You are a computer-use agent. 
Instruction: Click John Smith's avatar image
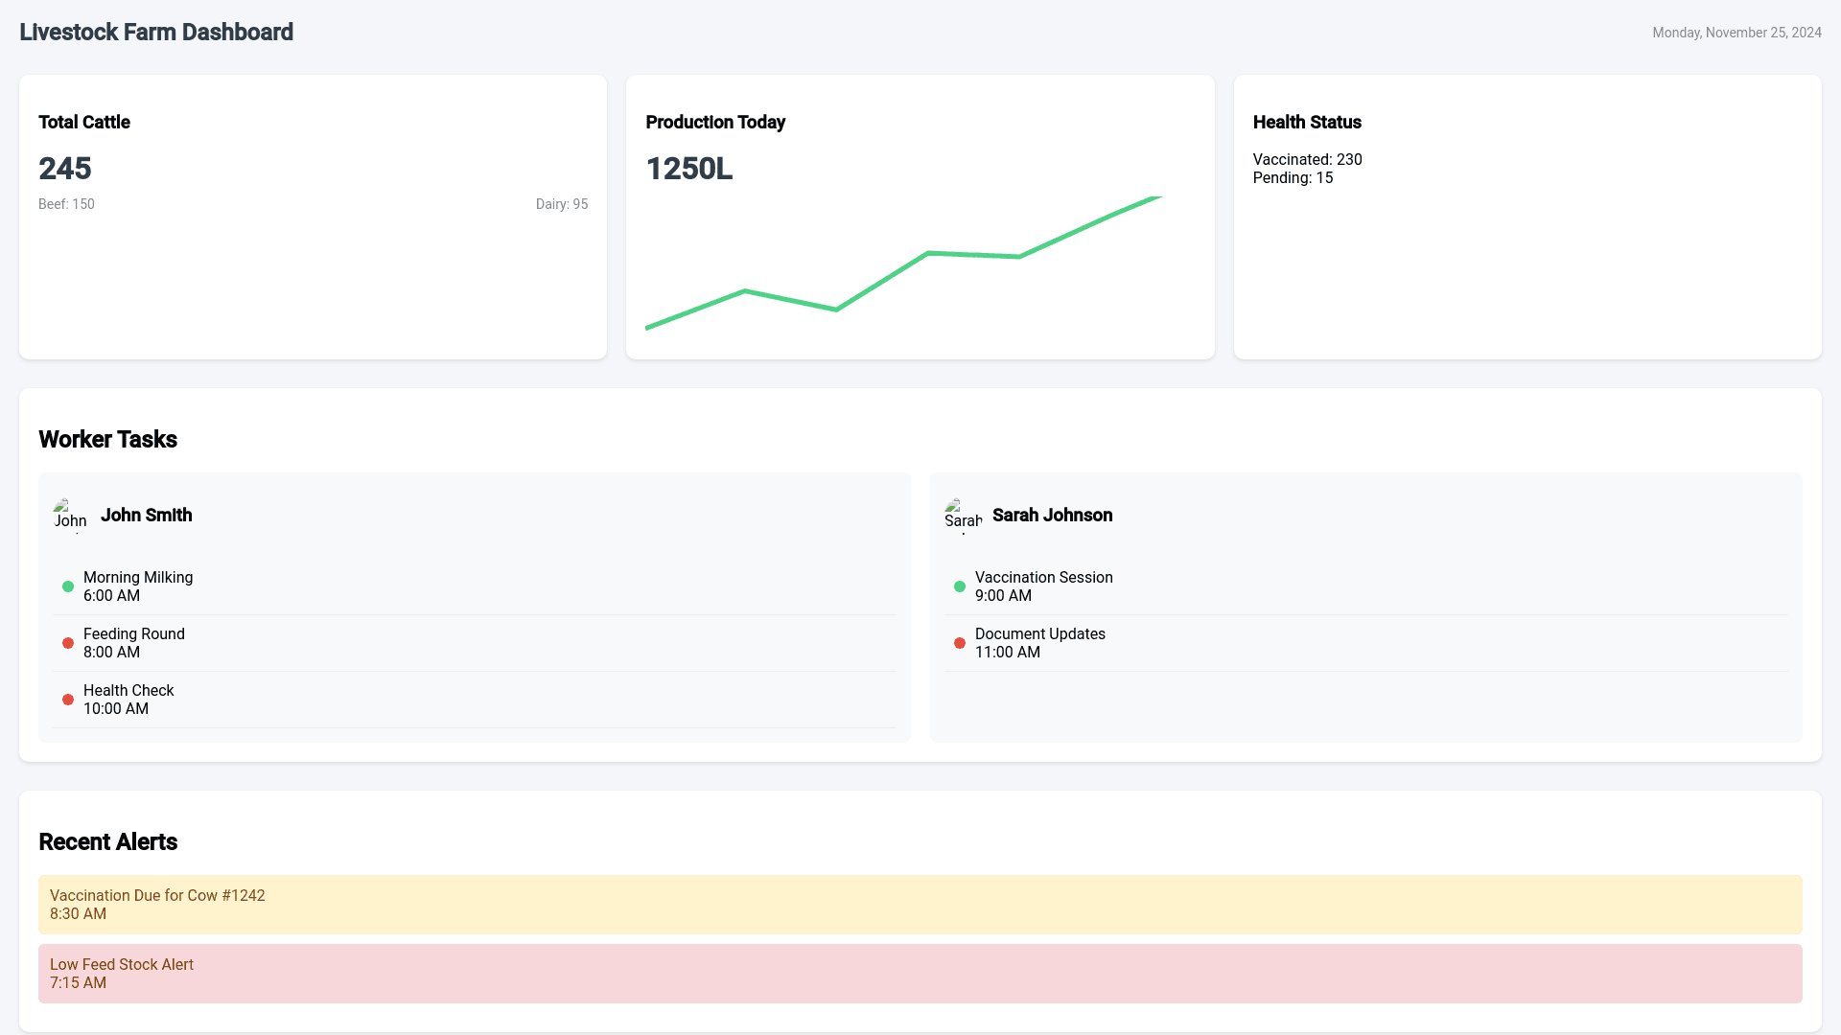pyautogui.click(x=71, y=516)
